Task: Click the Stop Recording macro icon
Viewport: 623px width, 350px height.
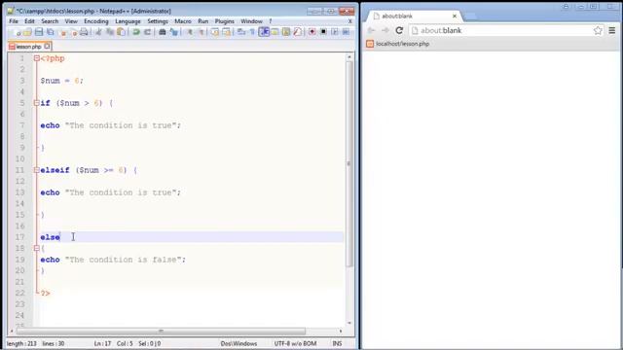Action: (323, 32)
